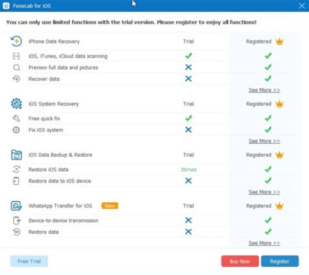This screenshot has width=309, height=275.
Task: Click the Recover data icon
Action: 16,79
